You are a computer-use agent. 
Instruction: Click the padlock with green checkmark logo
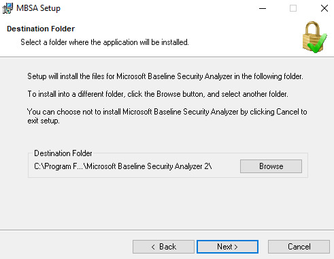(x=315, y=37)
